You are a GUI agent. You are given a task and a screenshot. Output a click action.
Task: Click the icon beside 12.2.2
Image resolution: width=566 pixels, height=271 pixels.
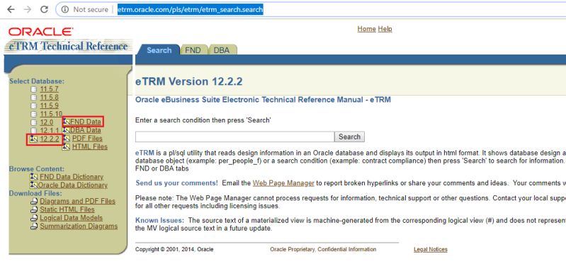34,139
